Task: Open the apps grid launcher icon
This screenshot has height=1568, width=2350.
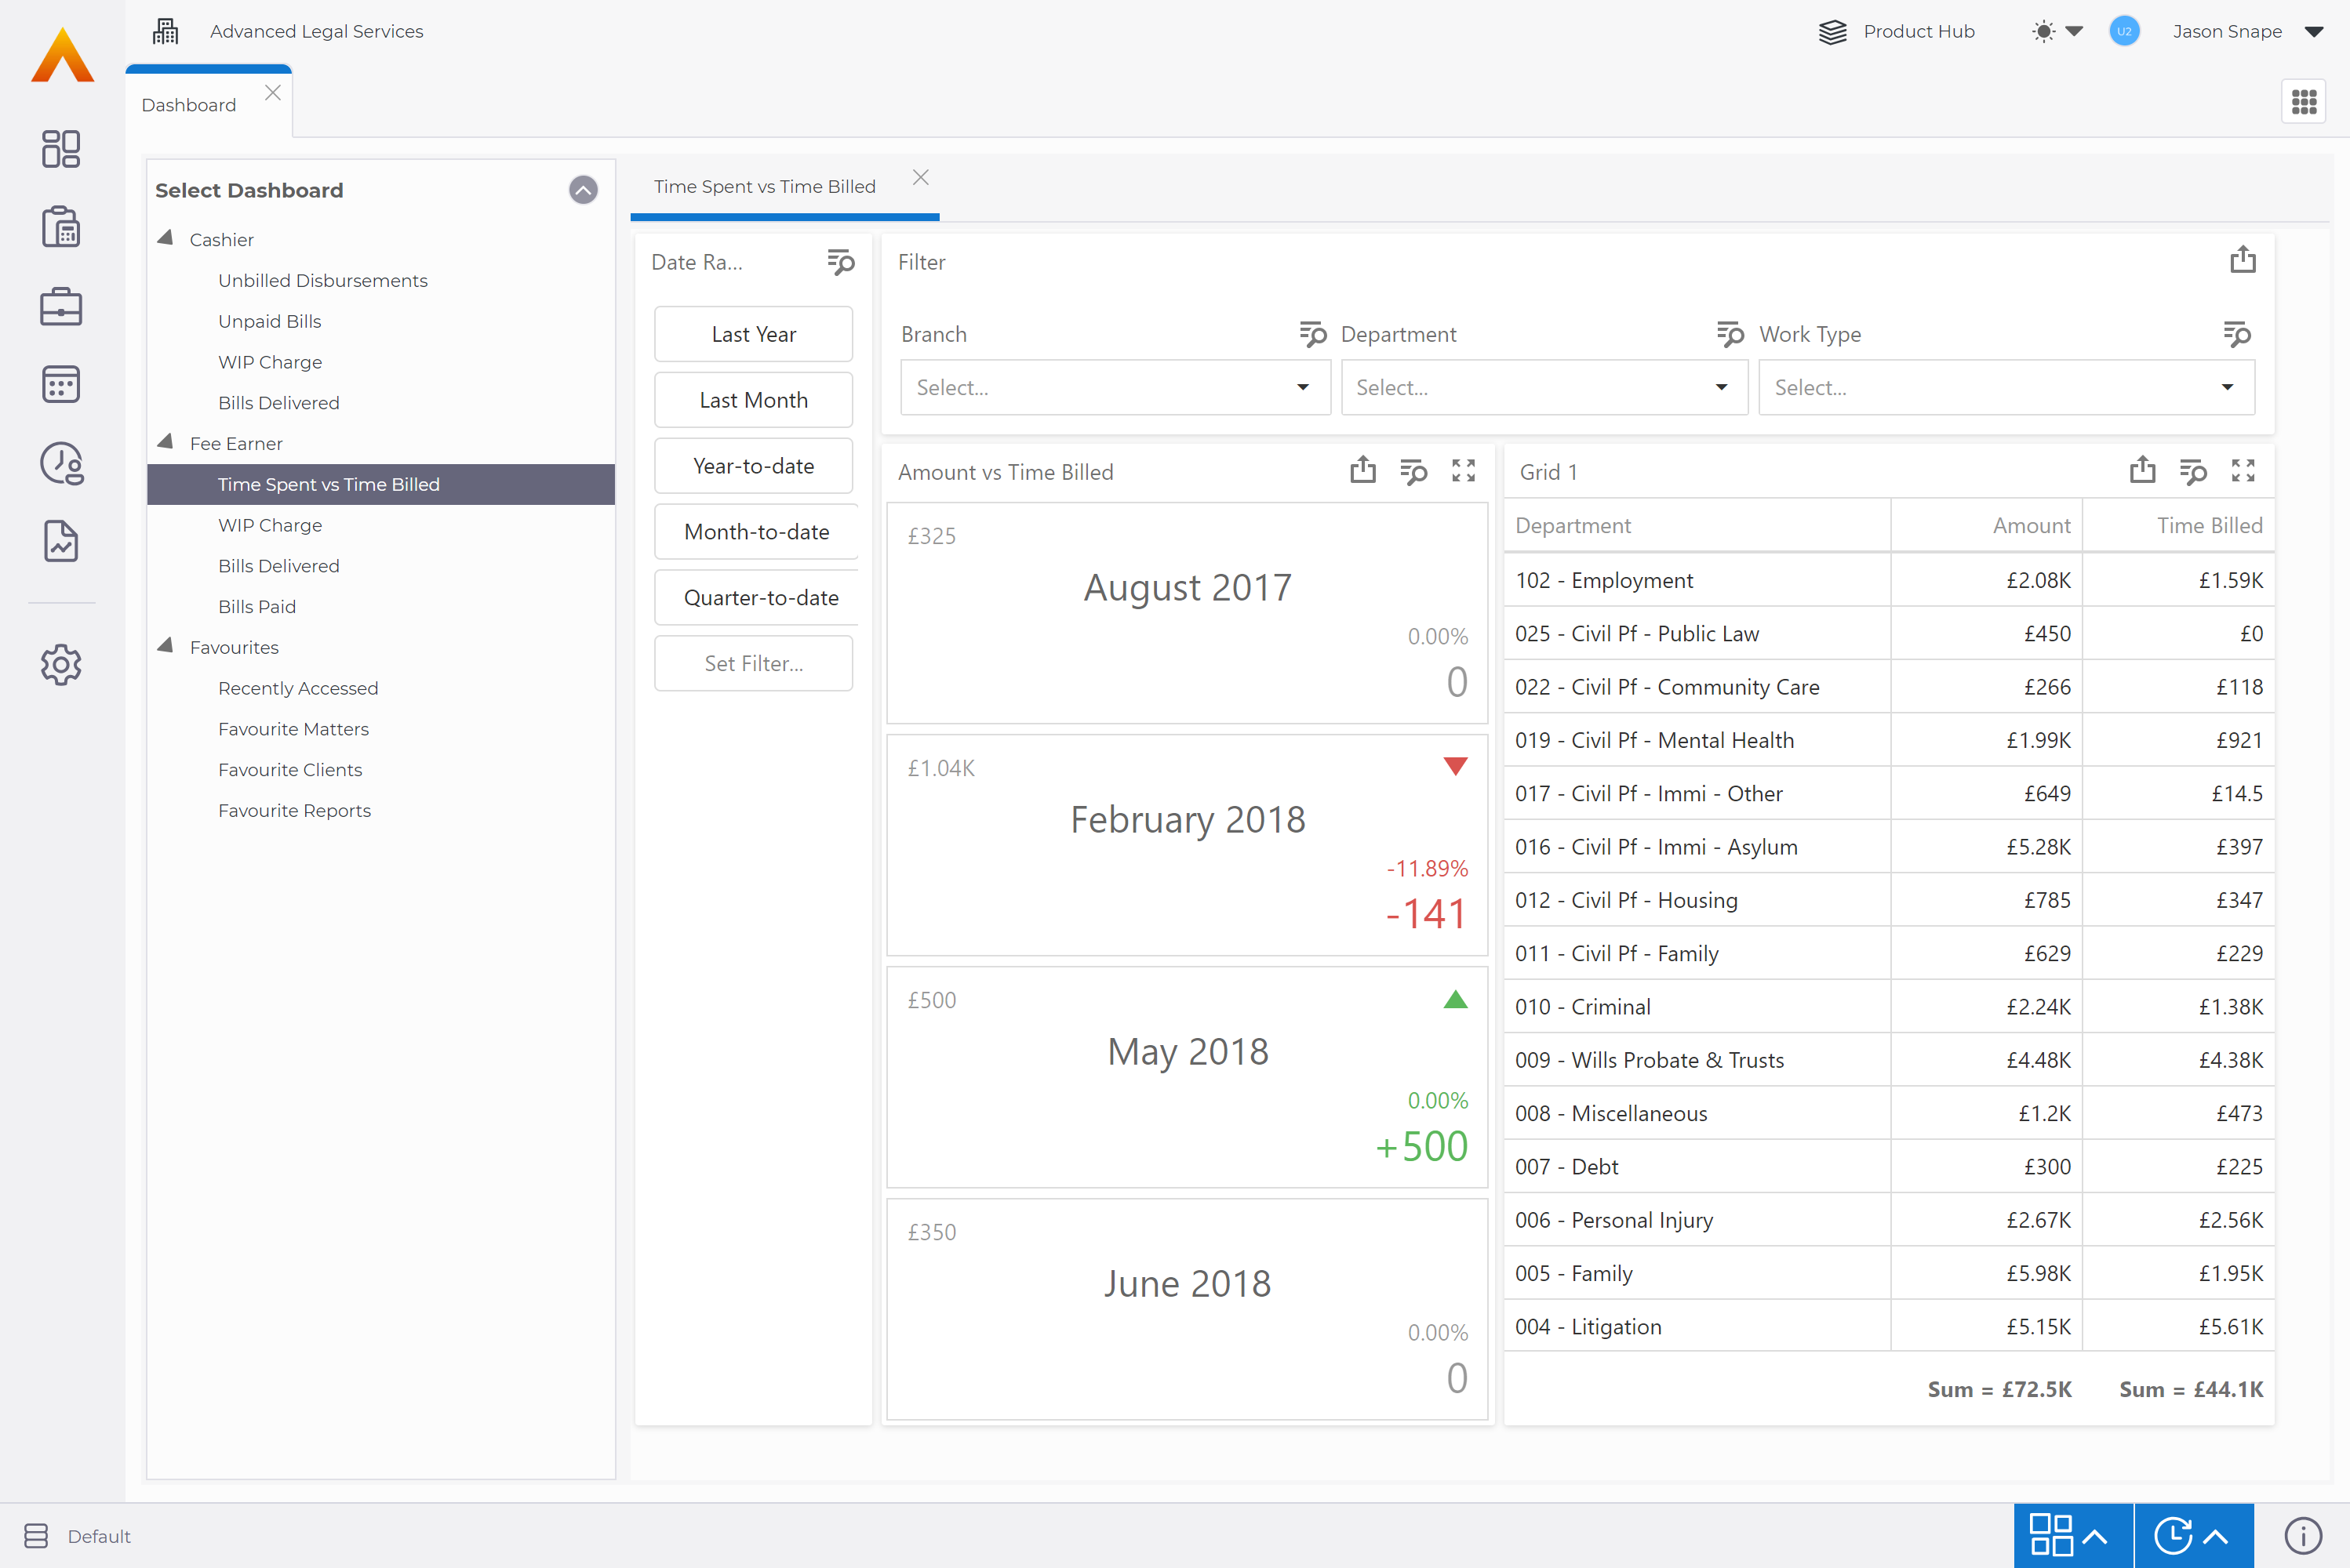Action: (x=2304, y=102)
